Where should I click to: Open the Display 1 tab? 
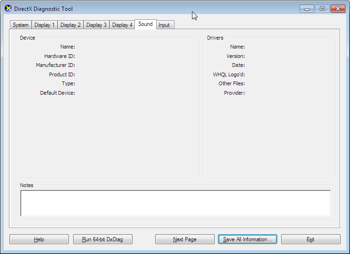[44, 25]
